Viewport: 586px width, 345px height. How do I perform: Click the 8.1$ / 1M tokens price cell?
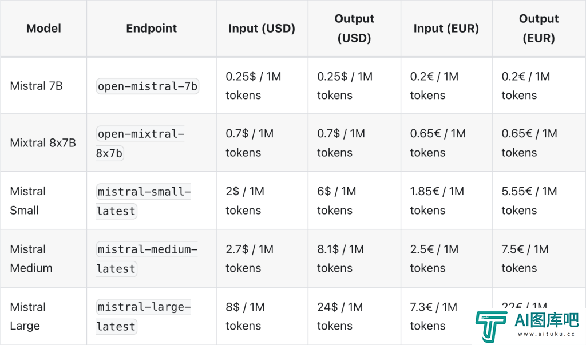pos(354,258)
